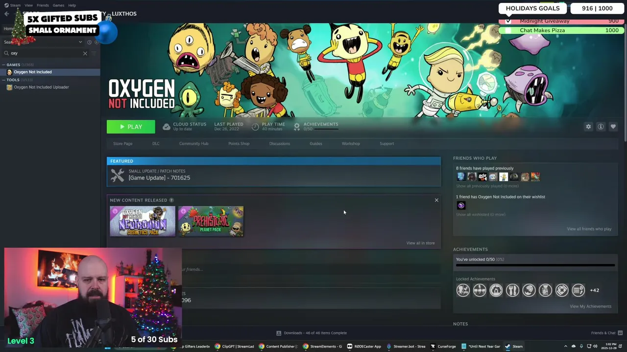The width and height of the screenshot is (627, 352).
Task: Open the View menu
Action: point(29,5)
